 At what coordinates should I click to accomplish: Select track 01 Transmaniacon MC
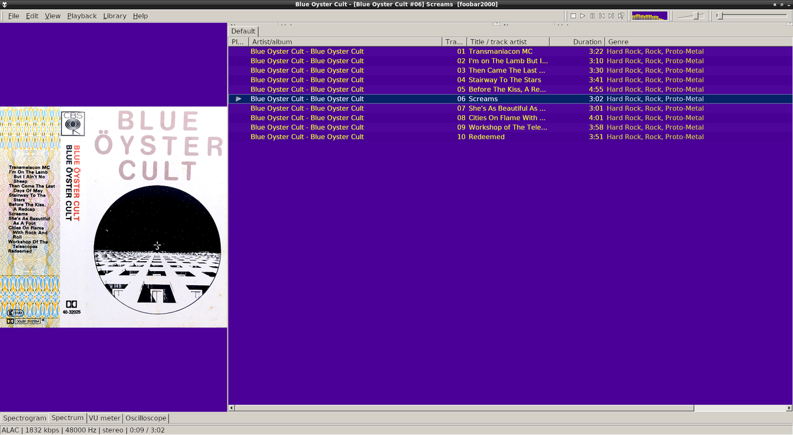(510, 51)
